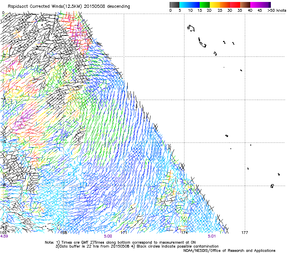Screen dimensions: 288x253
Task: Click the northernmost island outline near longitude 174
Action: [x=191, y=28]
